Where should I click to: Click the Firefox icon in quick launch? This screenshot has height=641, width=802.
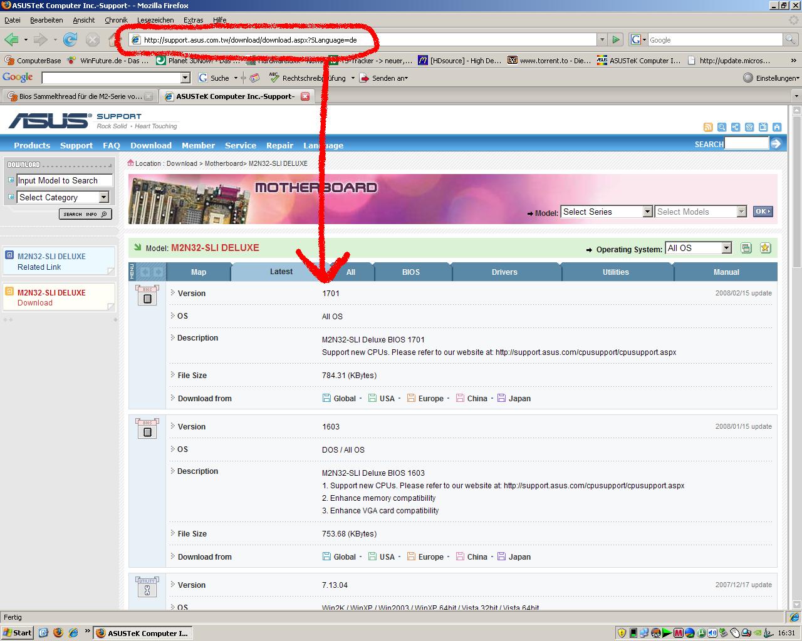58,633
